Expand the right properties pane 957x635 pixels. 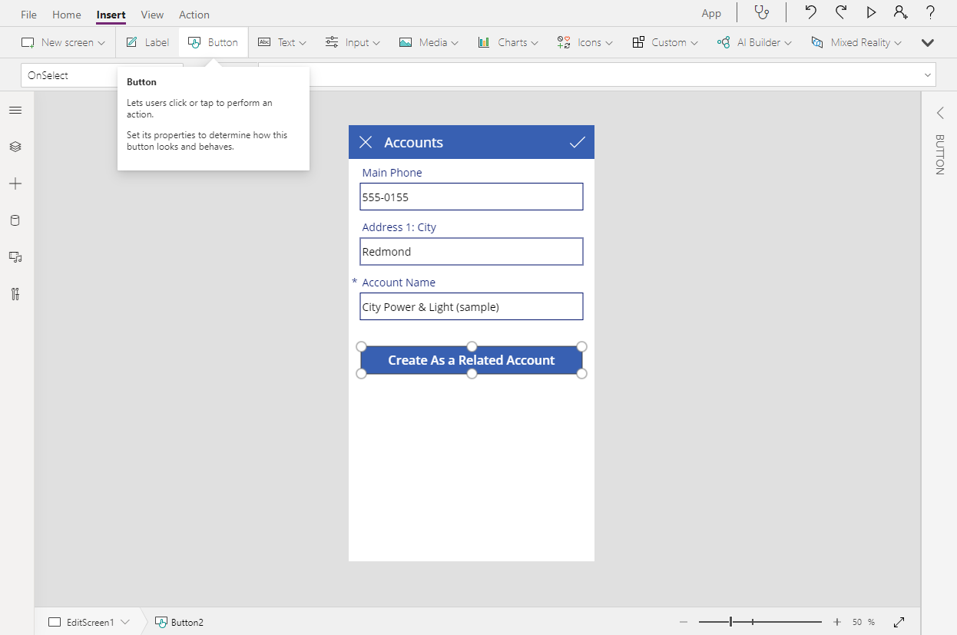(940, 113)
